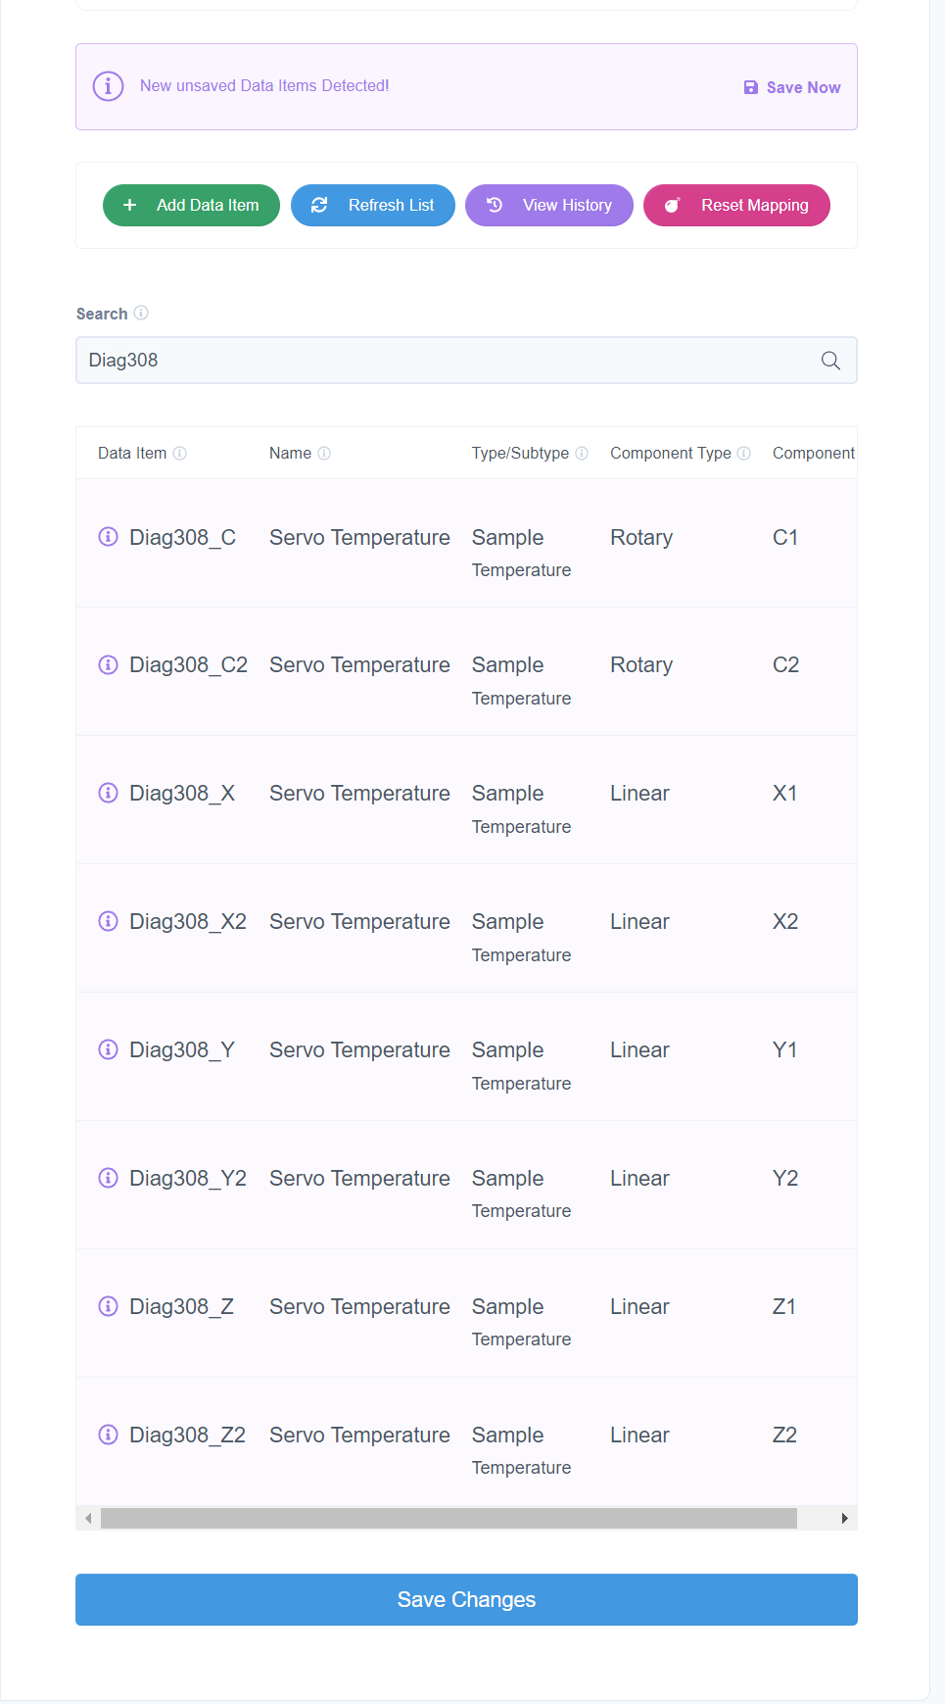
Task: View tooltip info on Type/Subtype column
Action: coord(583,453)
